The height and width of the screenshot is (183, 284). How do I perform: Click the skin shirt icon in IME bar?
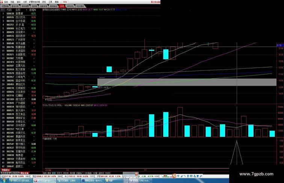tap(198, 176)
